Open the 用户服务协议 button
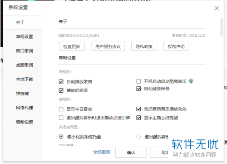 (108, 46)
